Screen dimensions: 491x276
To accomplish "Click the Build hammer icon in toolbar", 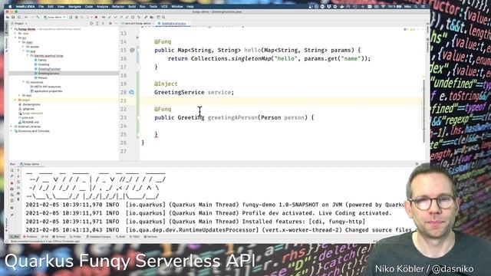I will pyautogui.click(x=38, y=17).
